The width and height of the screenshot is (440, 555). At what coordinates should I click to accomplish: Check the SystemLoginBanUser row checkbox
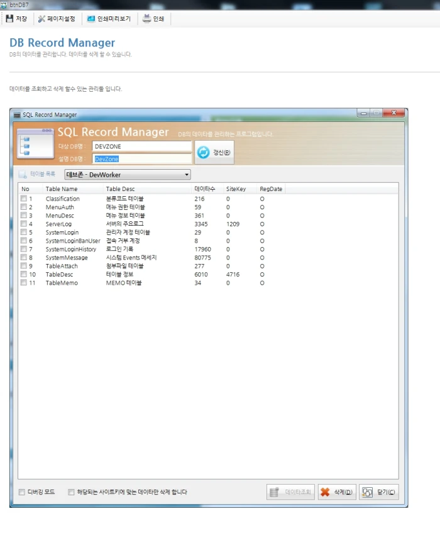tap(23, 241)
